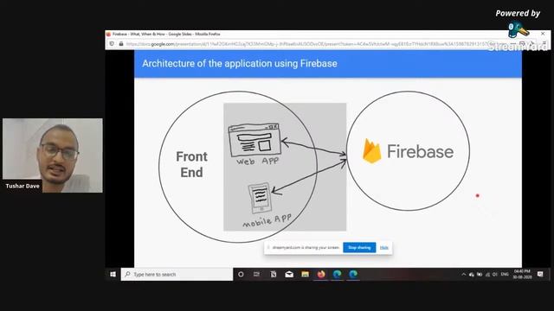Click the slide title 'Architecture of the application using Firebase'

coord(240,63)
